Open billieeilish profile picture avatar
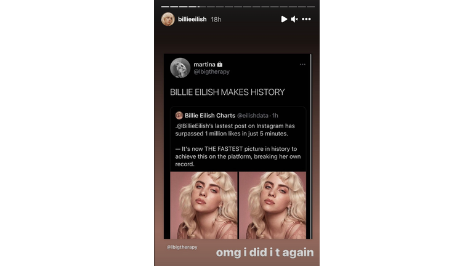The width and height of the screenshot is (473, 266). [168, 19]
